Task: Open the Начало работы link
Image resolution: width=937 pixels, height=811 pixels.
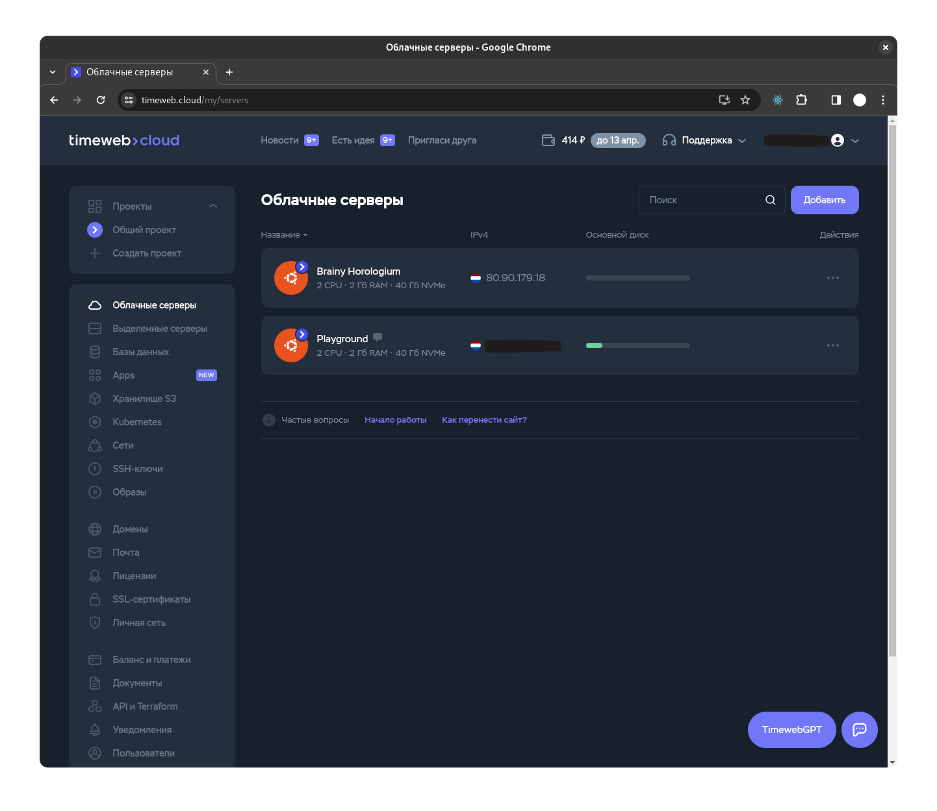Action: point(395,420)
